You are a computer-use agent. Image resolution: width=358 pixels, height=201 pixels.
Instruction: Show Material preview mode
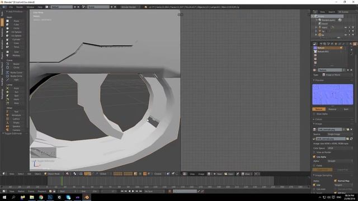tap(332, 109)
